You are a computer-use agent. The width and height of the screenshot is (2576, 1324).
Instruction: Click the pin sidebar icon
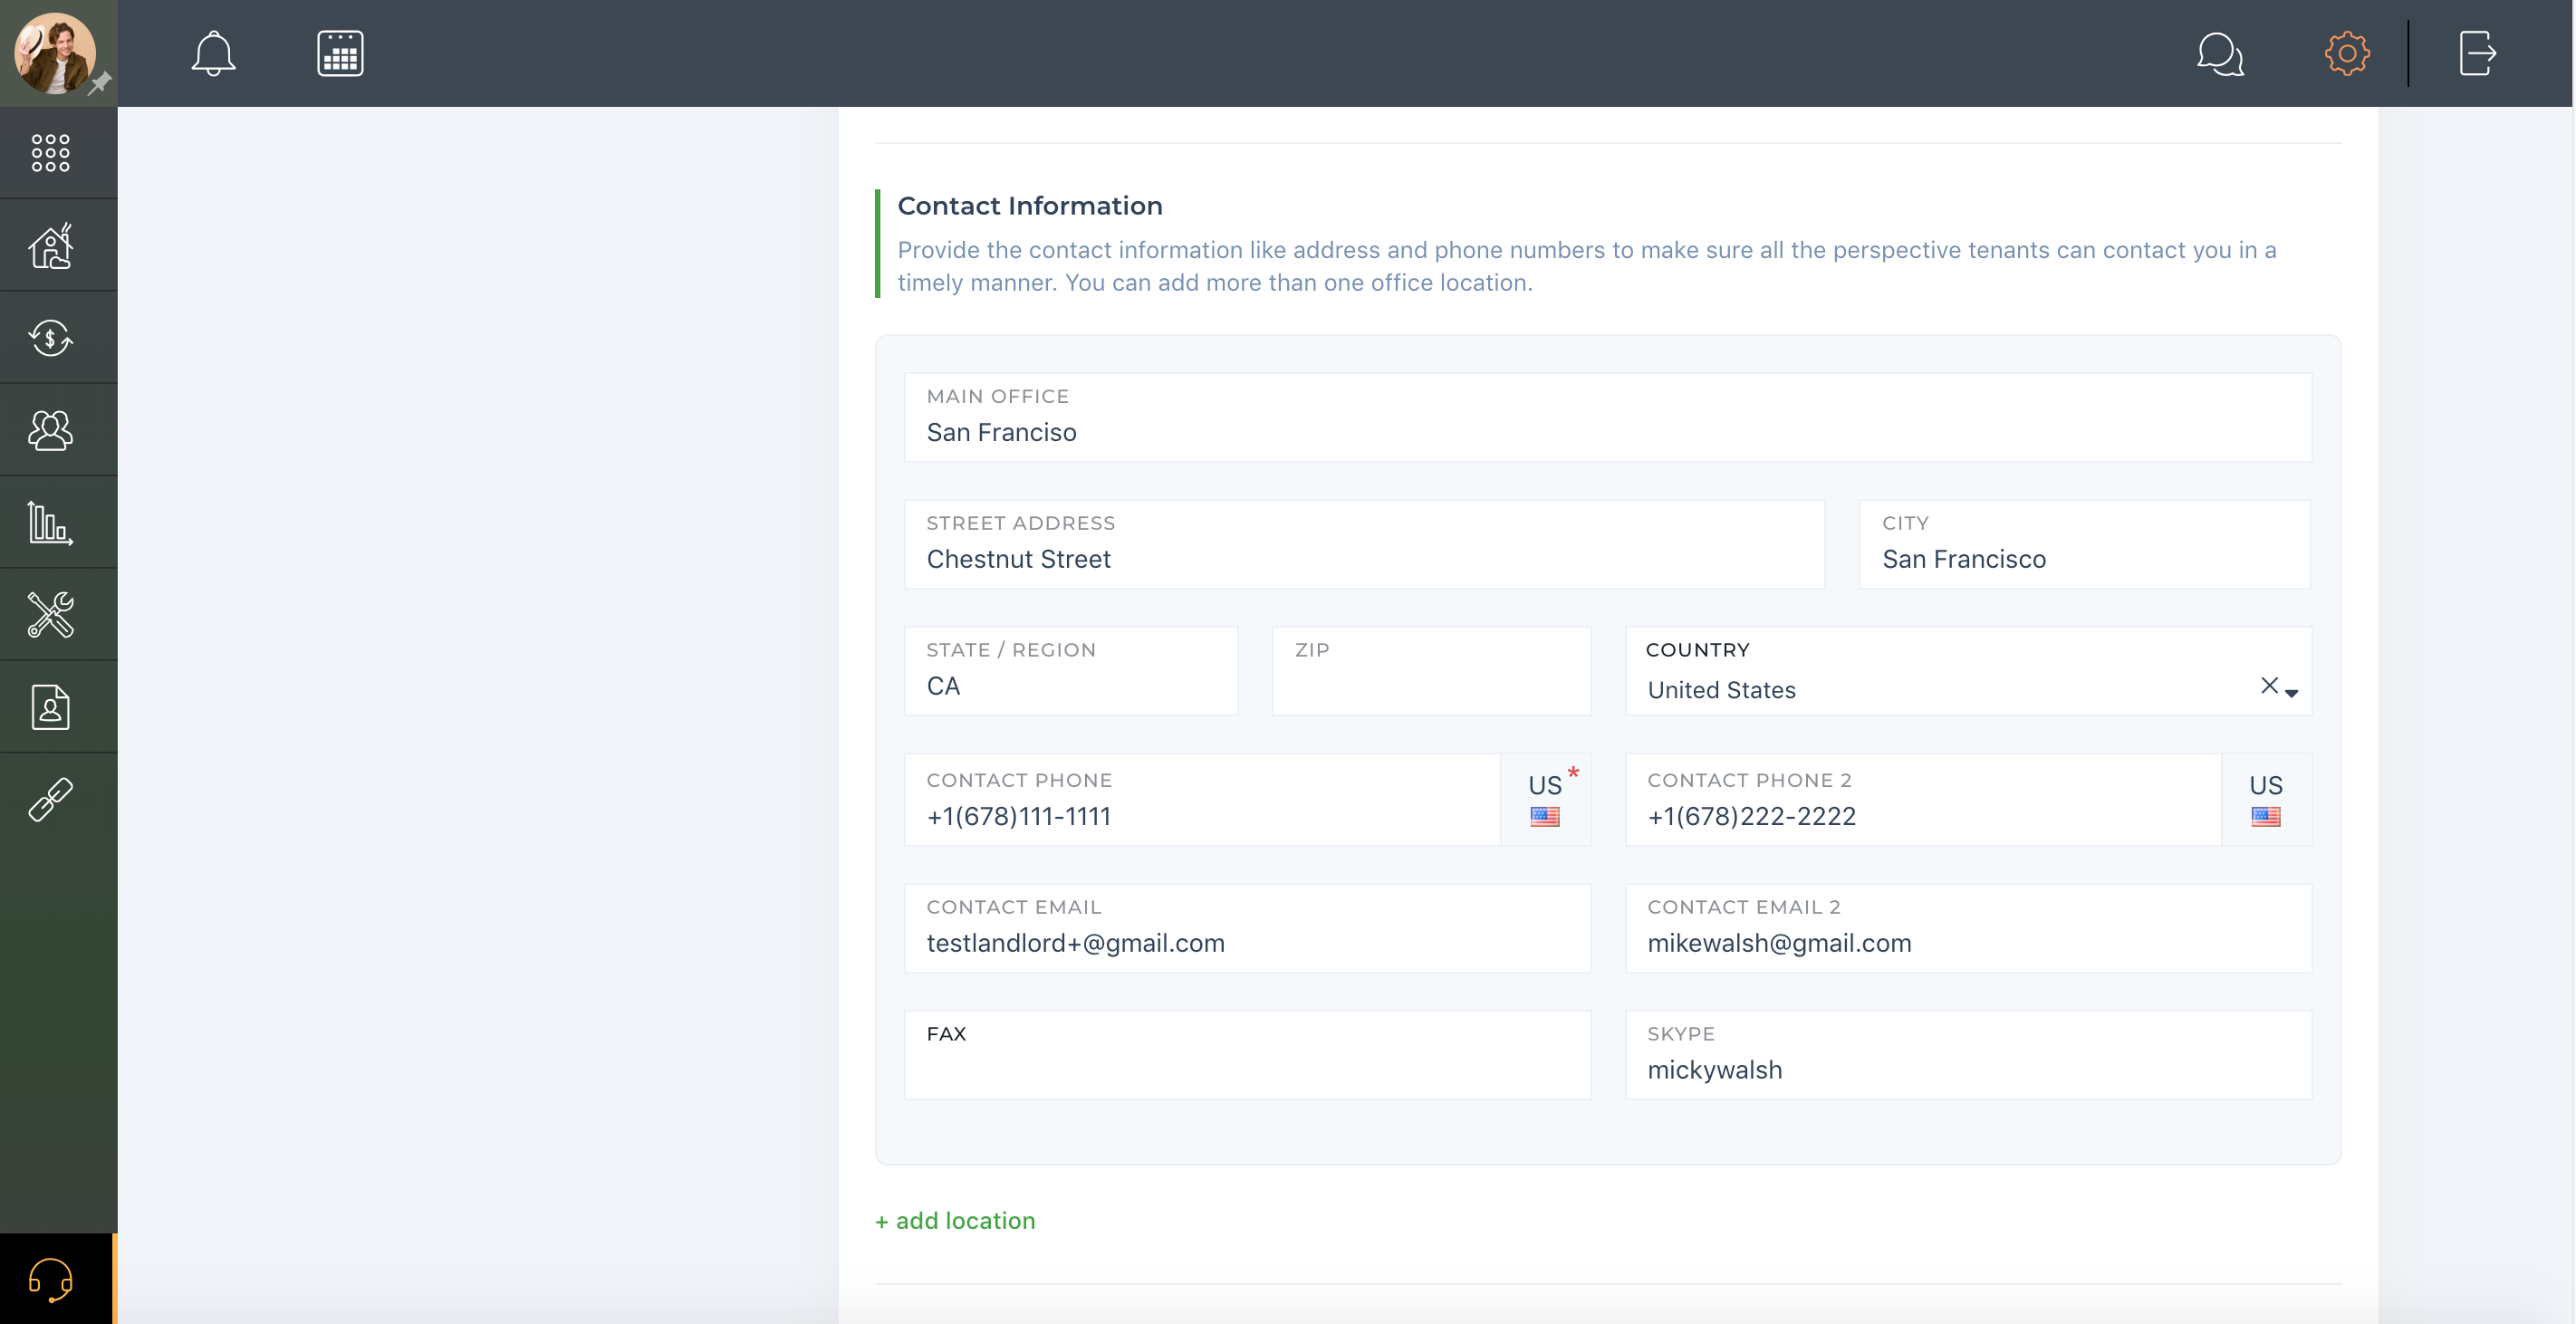point(100,84)
